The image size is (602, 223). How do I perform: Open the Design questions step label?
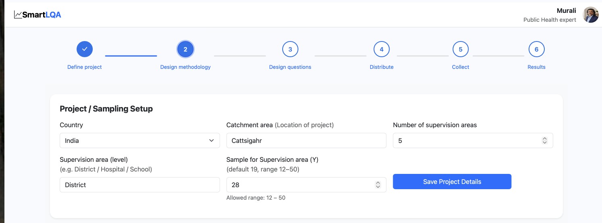tap(290, 67)
